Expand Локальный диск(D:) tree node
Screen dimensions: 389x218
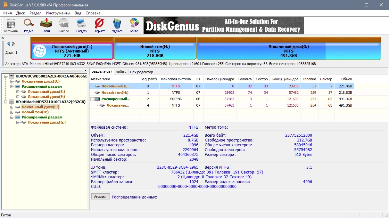12,81
